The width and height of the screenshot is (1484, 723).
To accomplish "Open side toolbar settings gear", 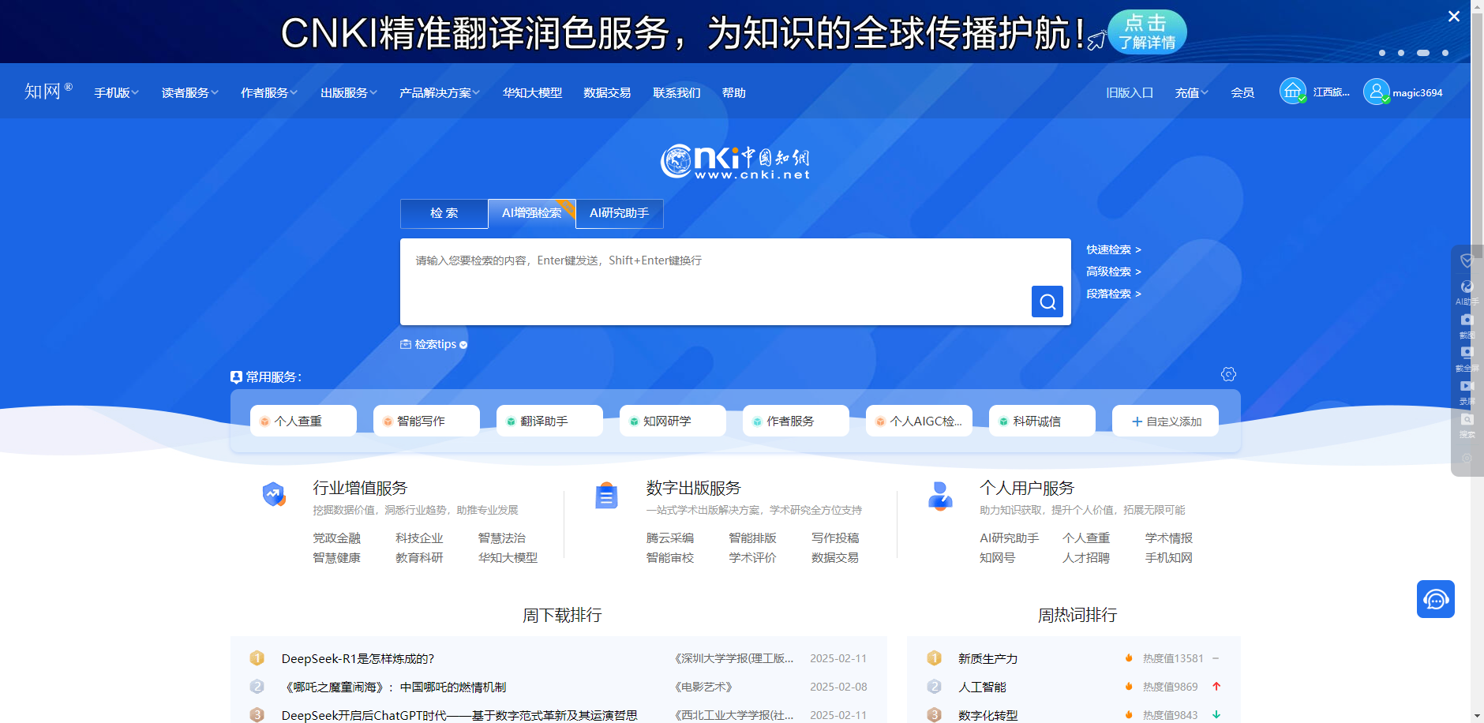I will pyautogui.click(x=1467, y=459).
